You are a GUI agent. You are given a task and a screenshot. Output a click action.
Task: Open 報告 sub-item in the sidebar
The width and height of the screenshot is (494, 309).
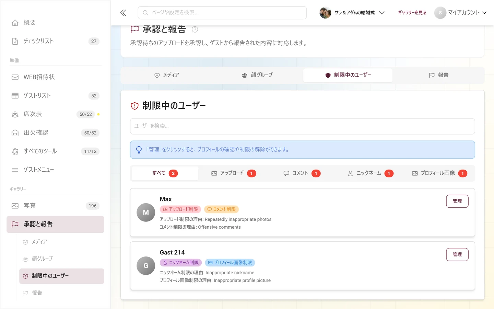pos(62,293)
